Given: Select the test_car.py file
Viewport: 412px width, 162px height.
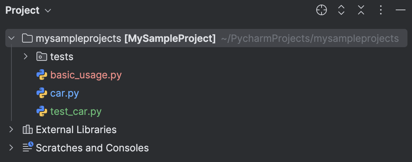Looking at the screenshot, I should pos(76,111).
